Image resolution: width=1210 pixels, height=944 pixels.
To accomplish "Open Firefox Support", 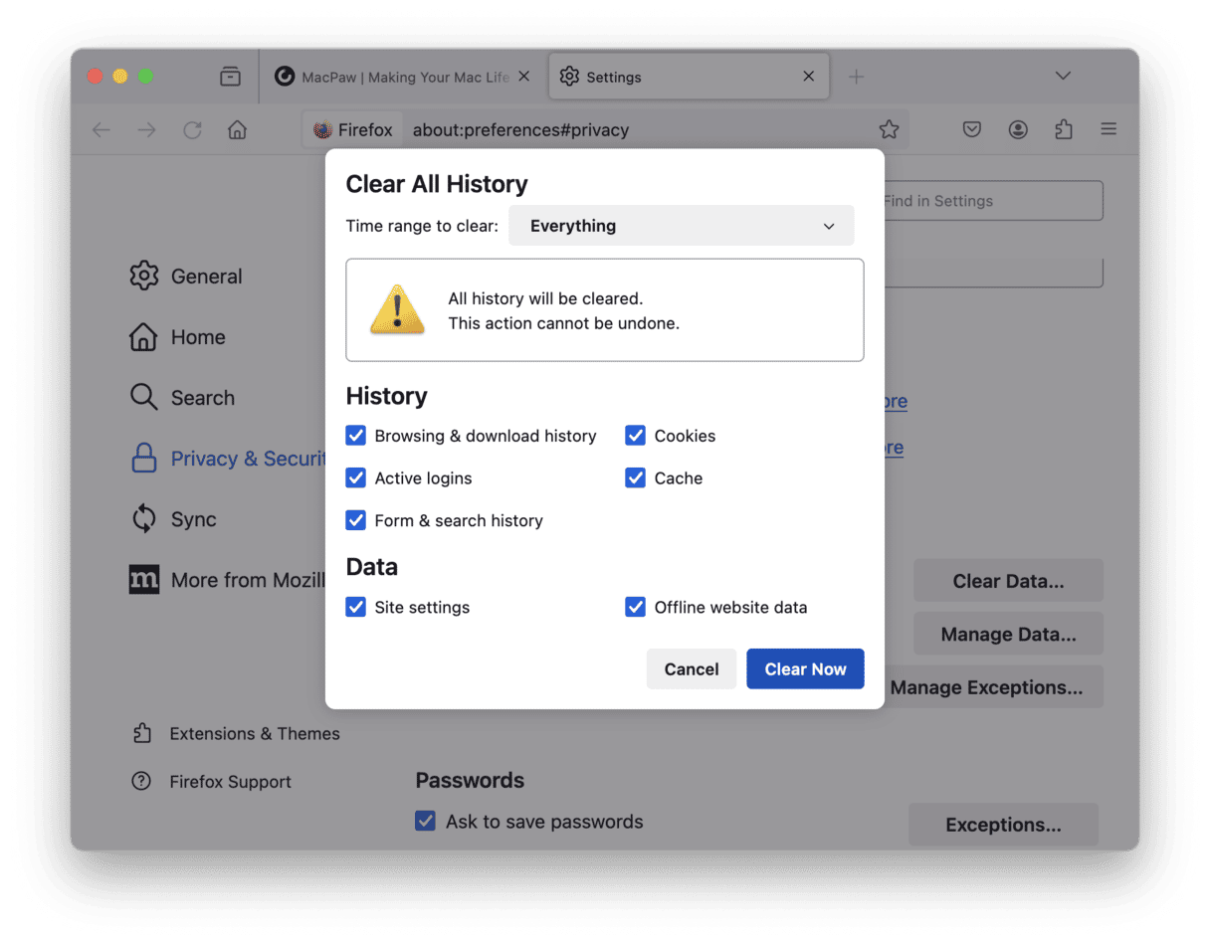I will point(232,781).
